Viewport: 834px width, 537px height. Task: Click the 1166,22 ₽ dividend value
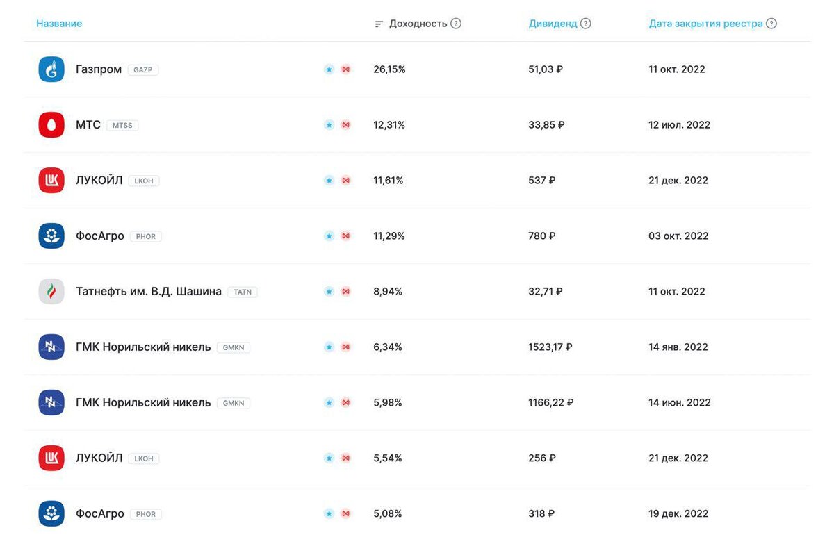tap(551, 403)
